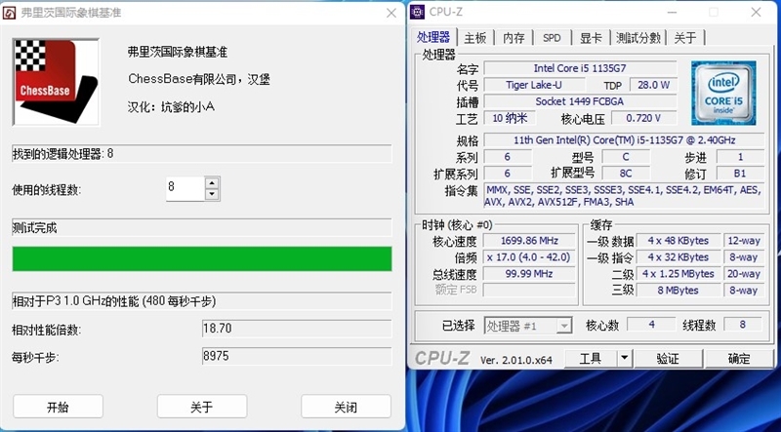Click the L1 instruction cache 4 x 32 KBytes
781x432 pixels.
click(x=678, y=257)
